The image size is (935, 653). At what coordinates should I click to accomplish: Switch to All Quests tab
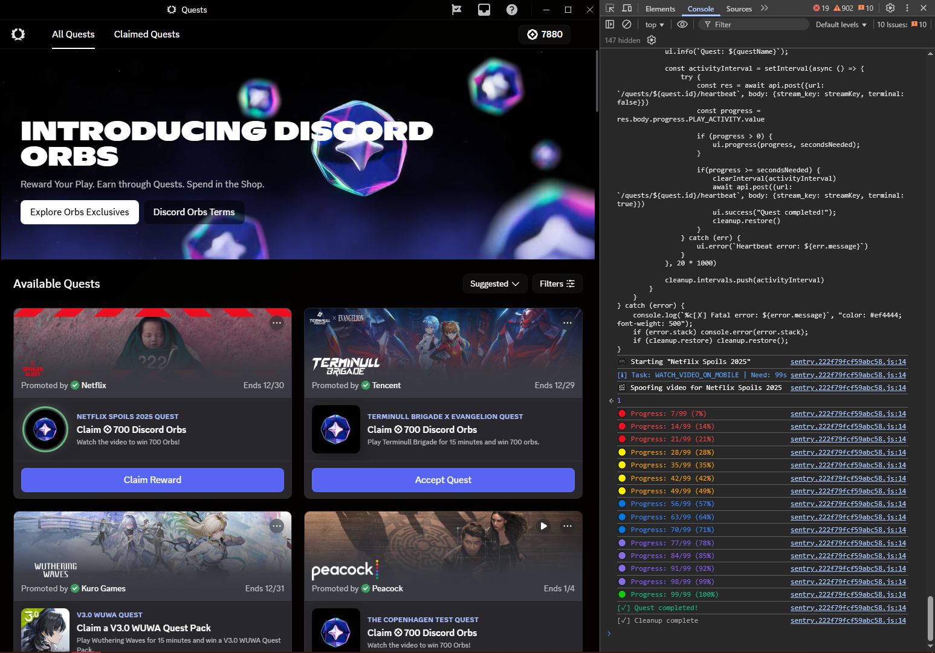73,34
